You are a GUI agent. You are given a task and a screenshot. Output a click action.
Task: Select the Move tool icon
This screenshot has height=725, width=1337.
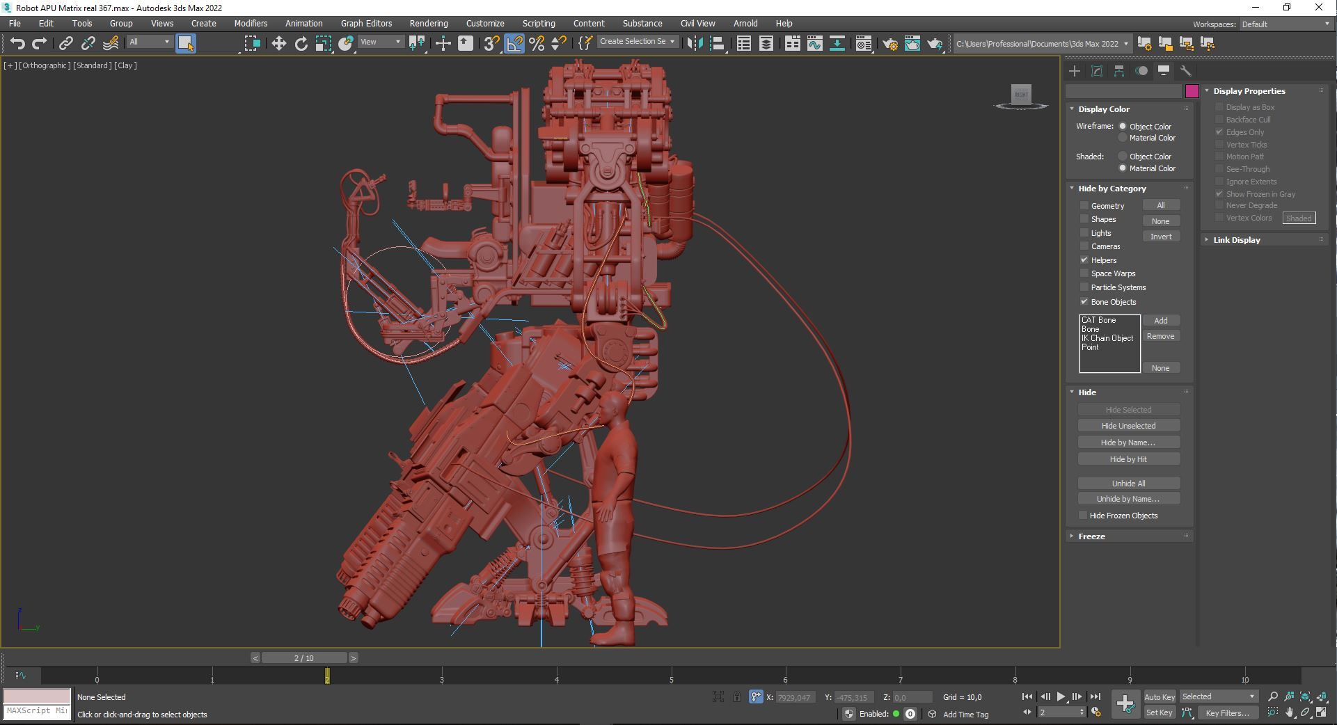click(x=278, y=44)
